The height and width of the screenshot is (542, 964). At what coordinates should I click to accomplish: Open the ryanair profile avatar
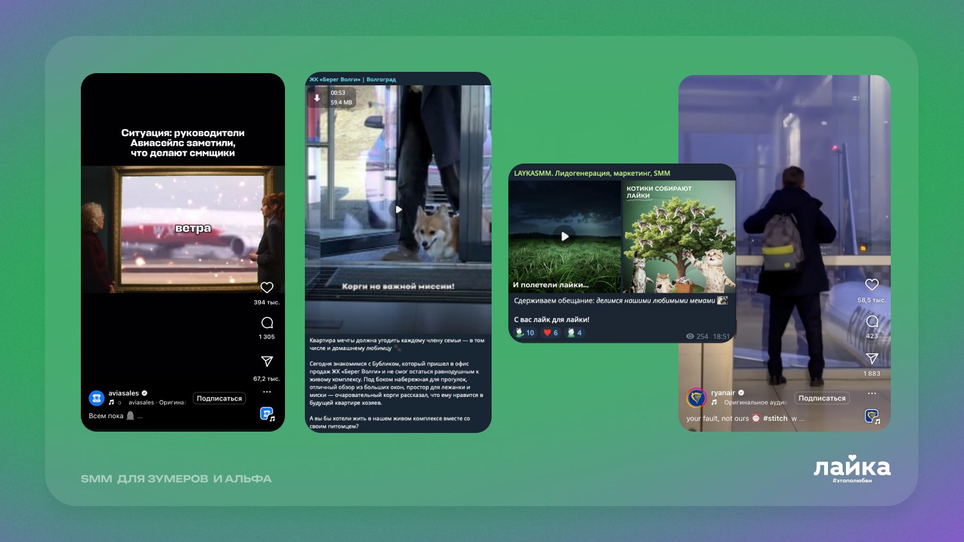pos(696,398)
